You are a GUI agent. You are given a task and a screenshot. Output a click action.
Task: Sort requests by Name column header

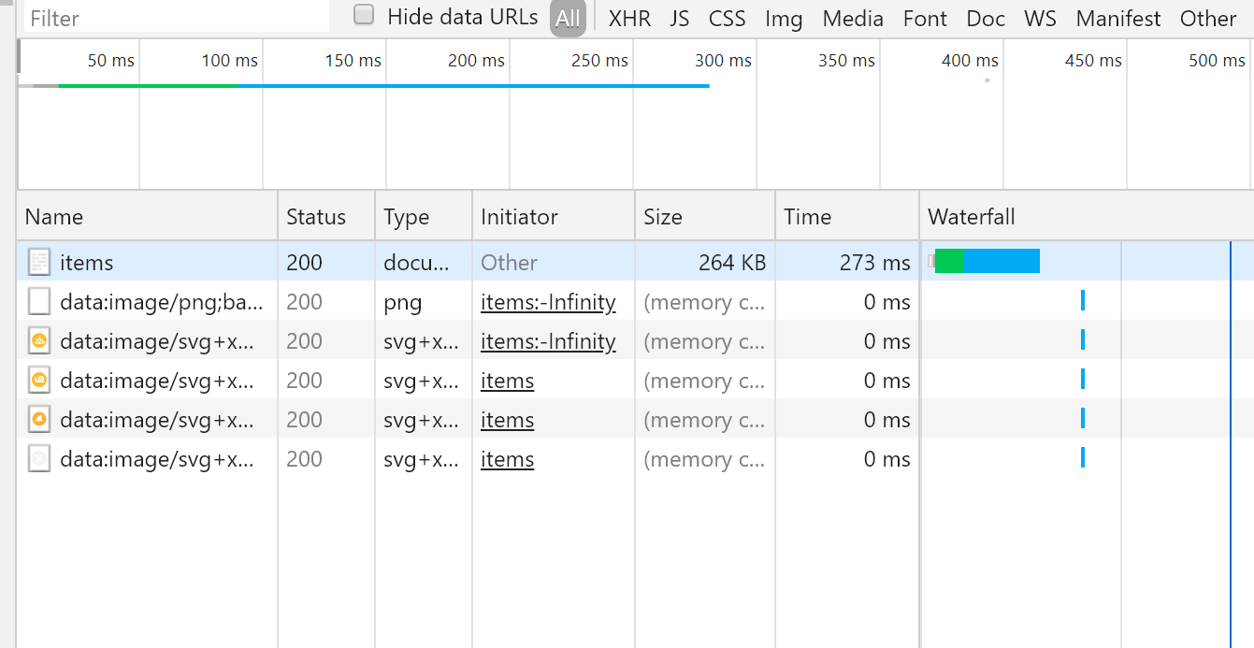click(54, 217)
